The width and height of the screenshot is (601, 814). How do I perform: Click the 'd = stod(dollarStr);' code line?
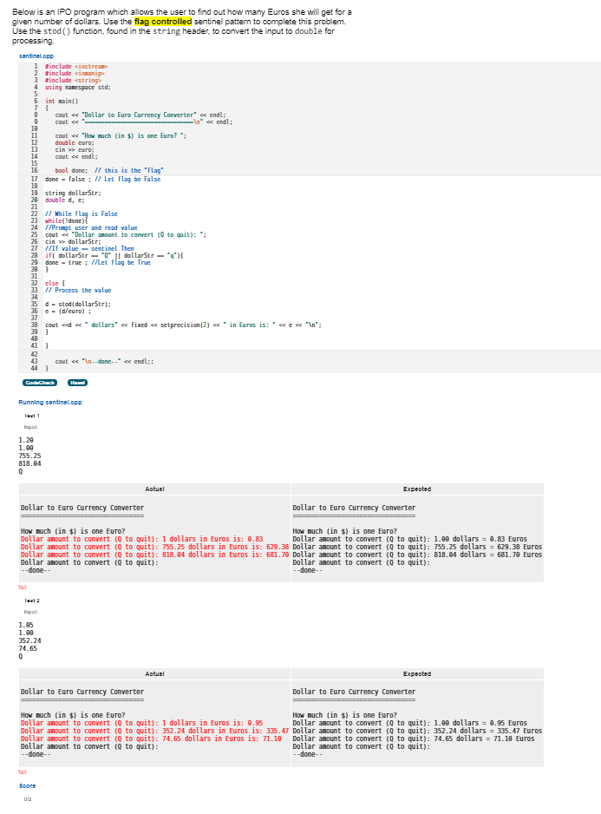[78, 304]
